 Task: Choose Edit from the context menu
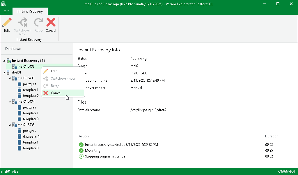[54, 71]
